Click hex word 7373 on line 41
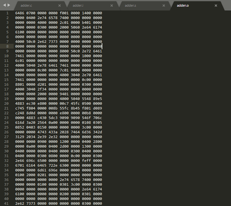Viewport: 231px width, 206px height. click(31, 203)
